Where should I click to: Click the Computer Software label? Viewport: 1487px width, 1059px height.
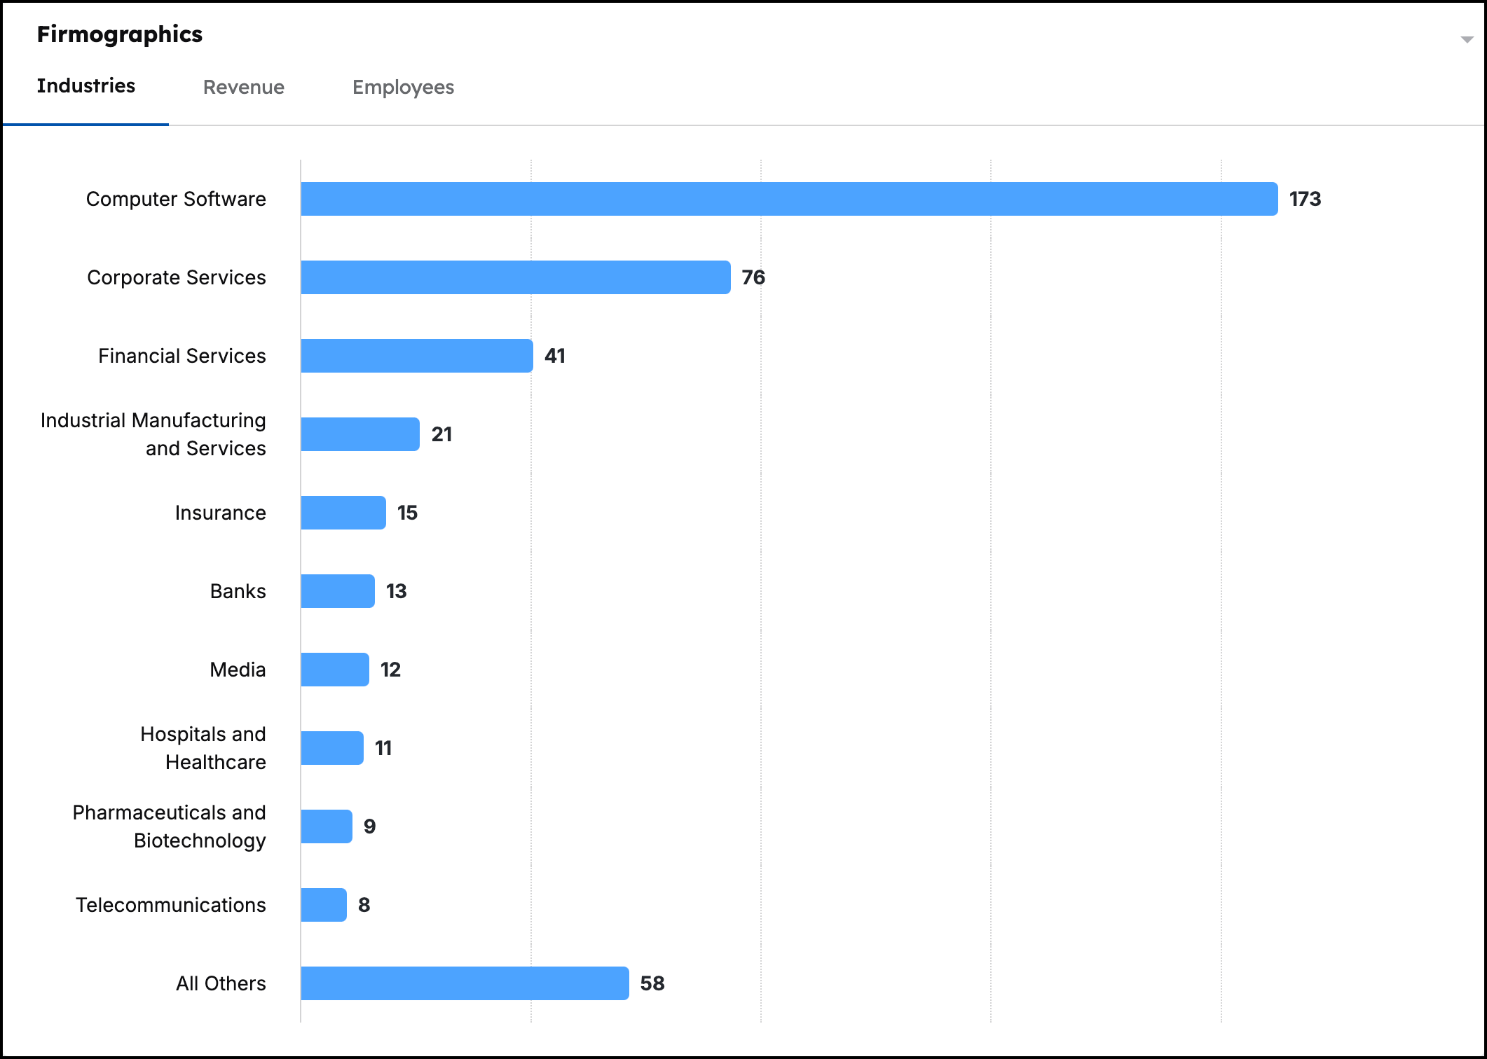176,199
